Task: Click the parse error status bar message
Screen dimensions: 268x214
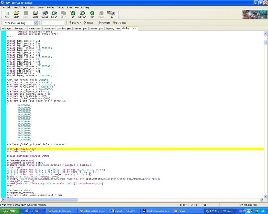Action: (x=23, y=205)
